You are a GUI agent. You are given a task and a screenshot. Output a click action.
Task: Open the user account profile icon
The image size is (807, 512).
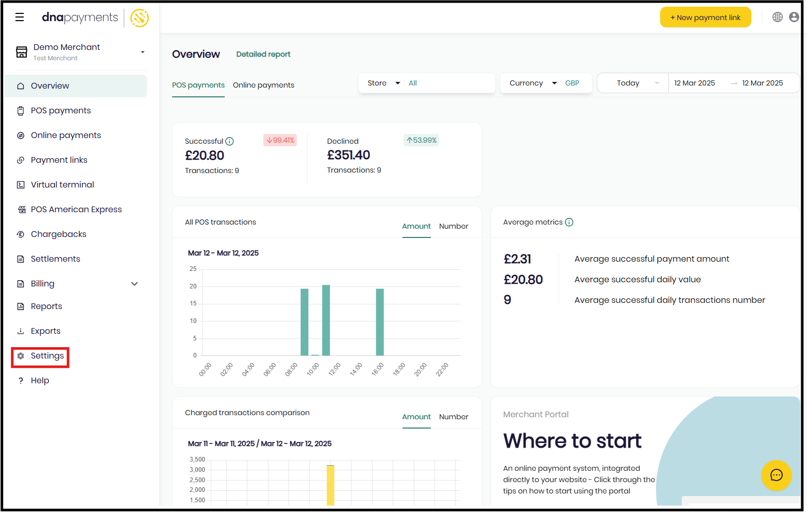(x=794, y=17)
